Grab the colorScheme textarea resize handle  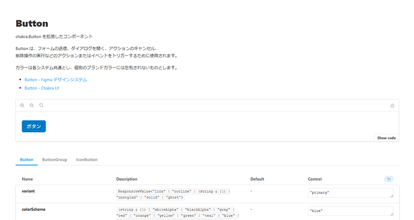391,214
